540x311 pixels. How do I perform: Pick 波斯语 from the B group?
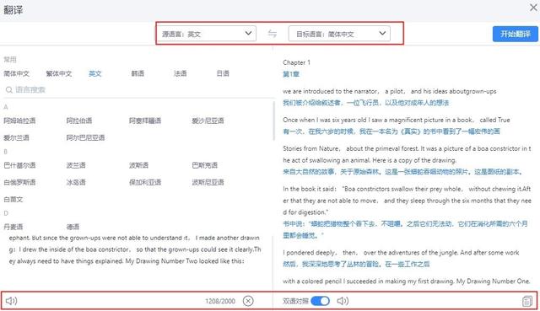tap(138, 165)
